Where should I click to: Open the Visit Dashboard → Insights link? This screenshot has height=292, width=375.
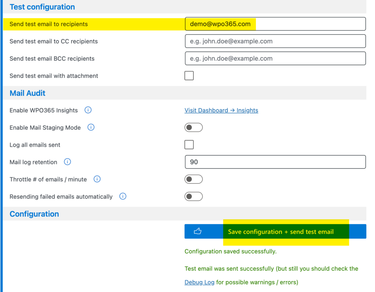(x=221, y=110)
